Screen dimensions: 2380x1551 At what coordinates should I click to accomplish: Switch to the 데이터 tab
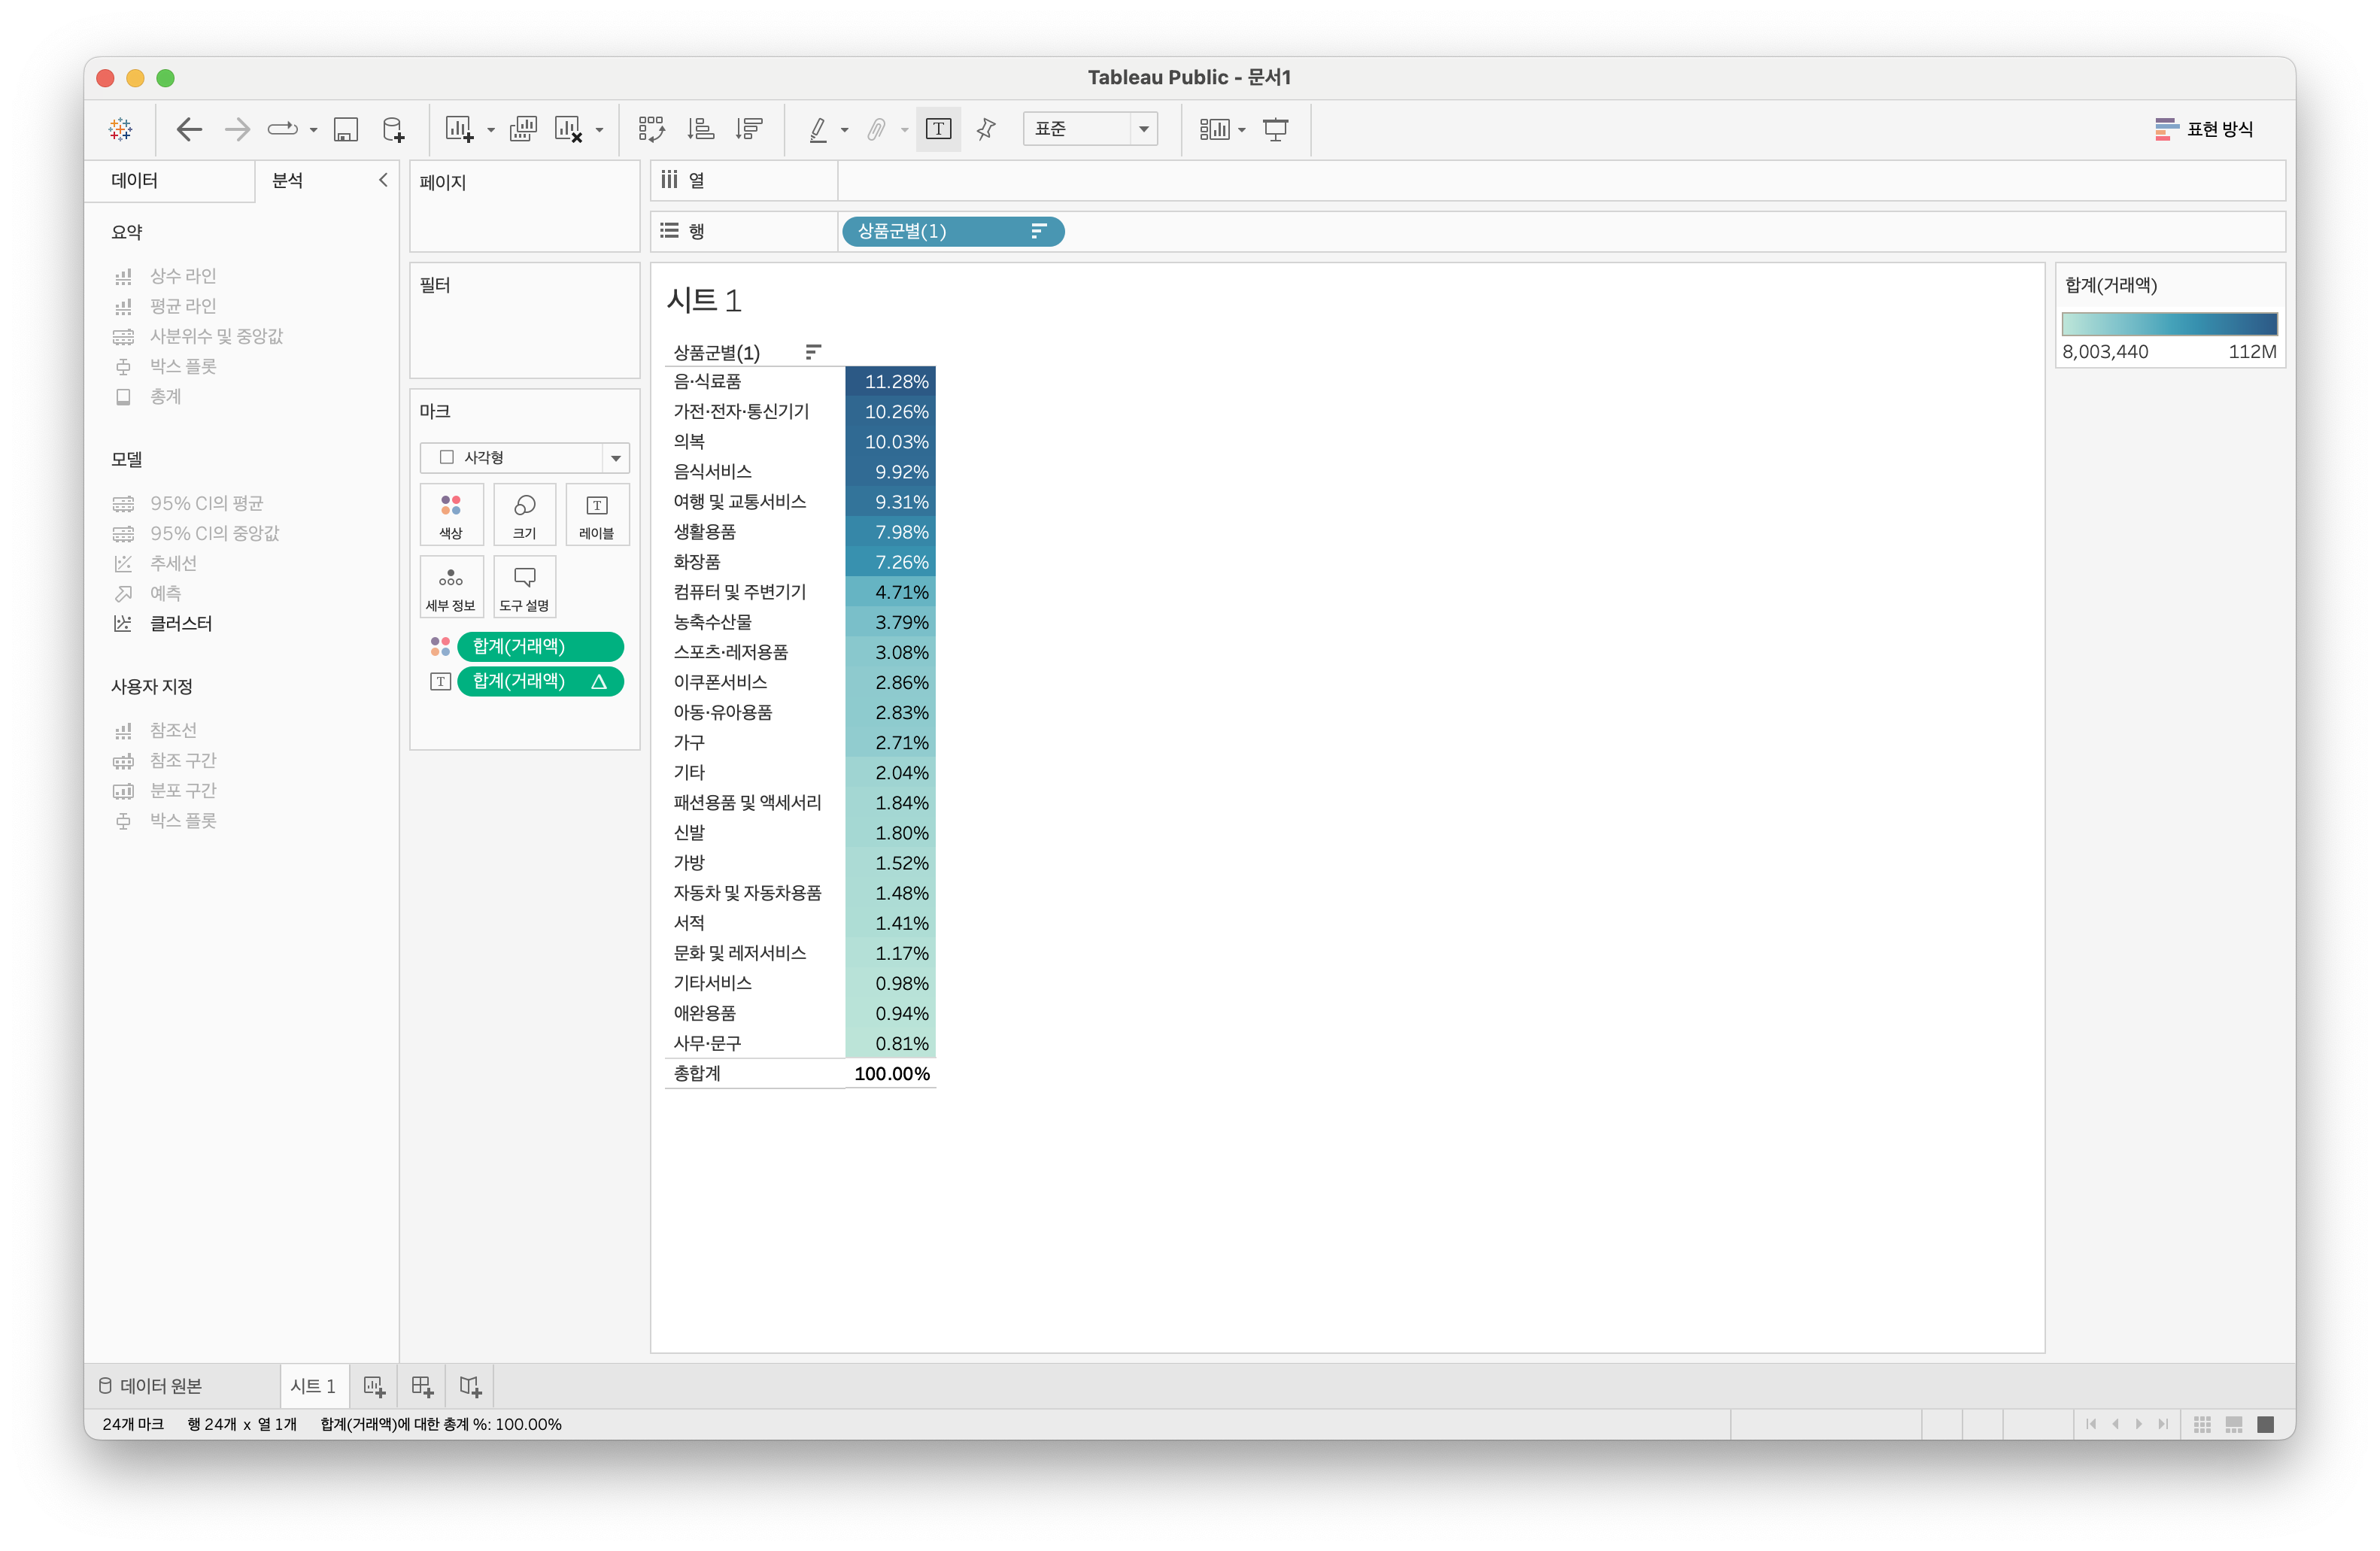click(135, 180)
